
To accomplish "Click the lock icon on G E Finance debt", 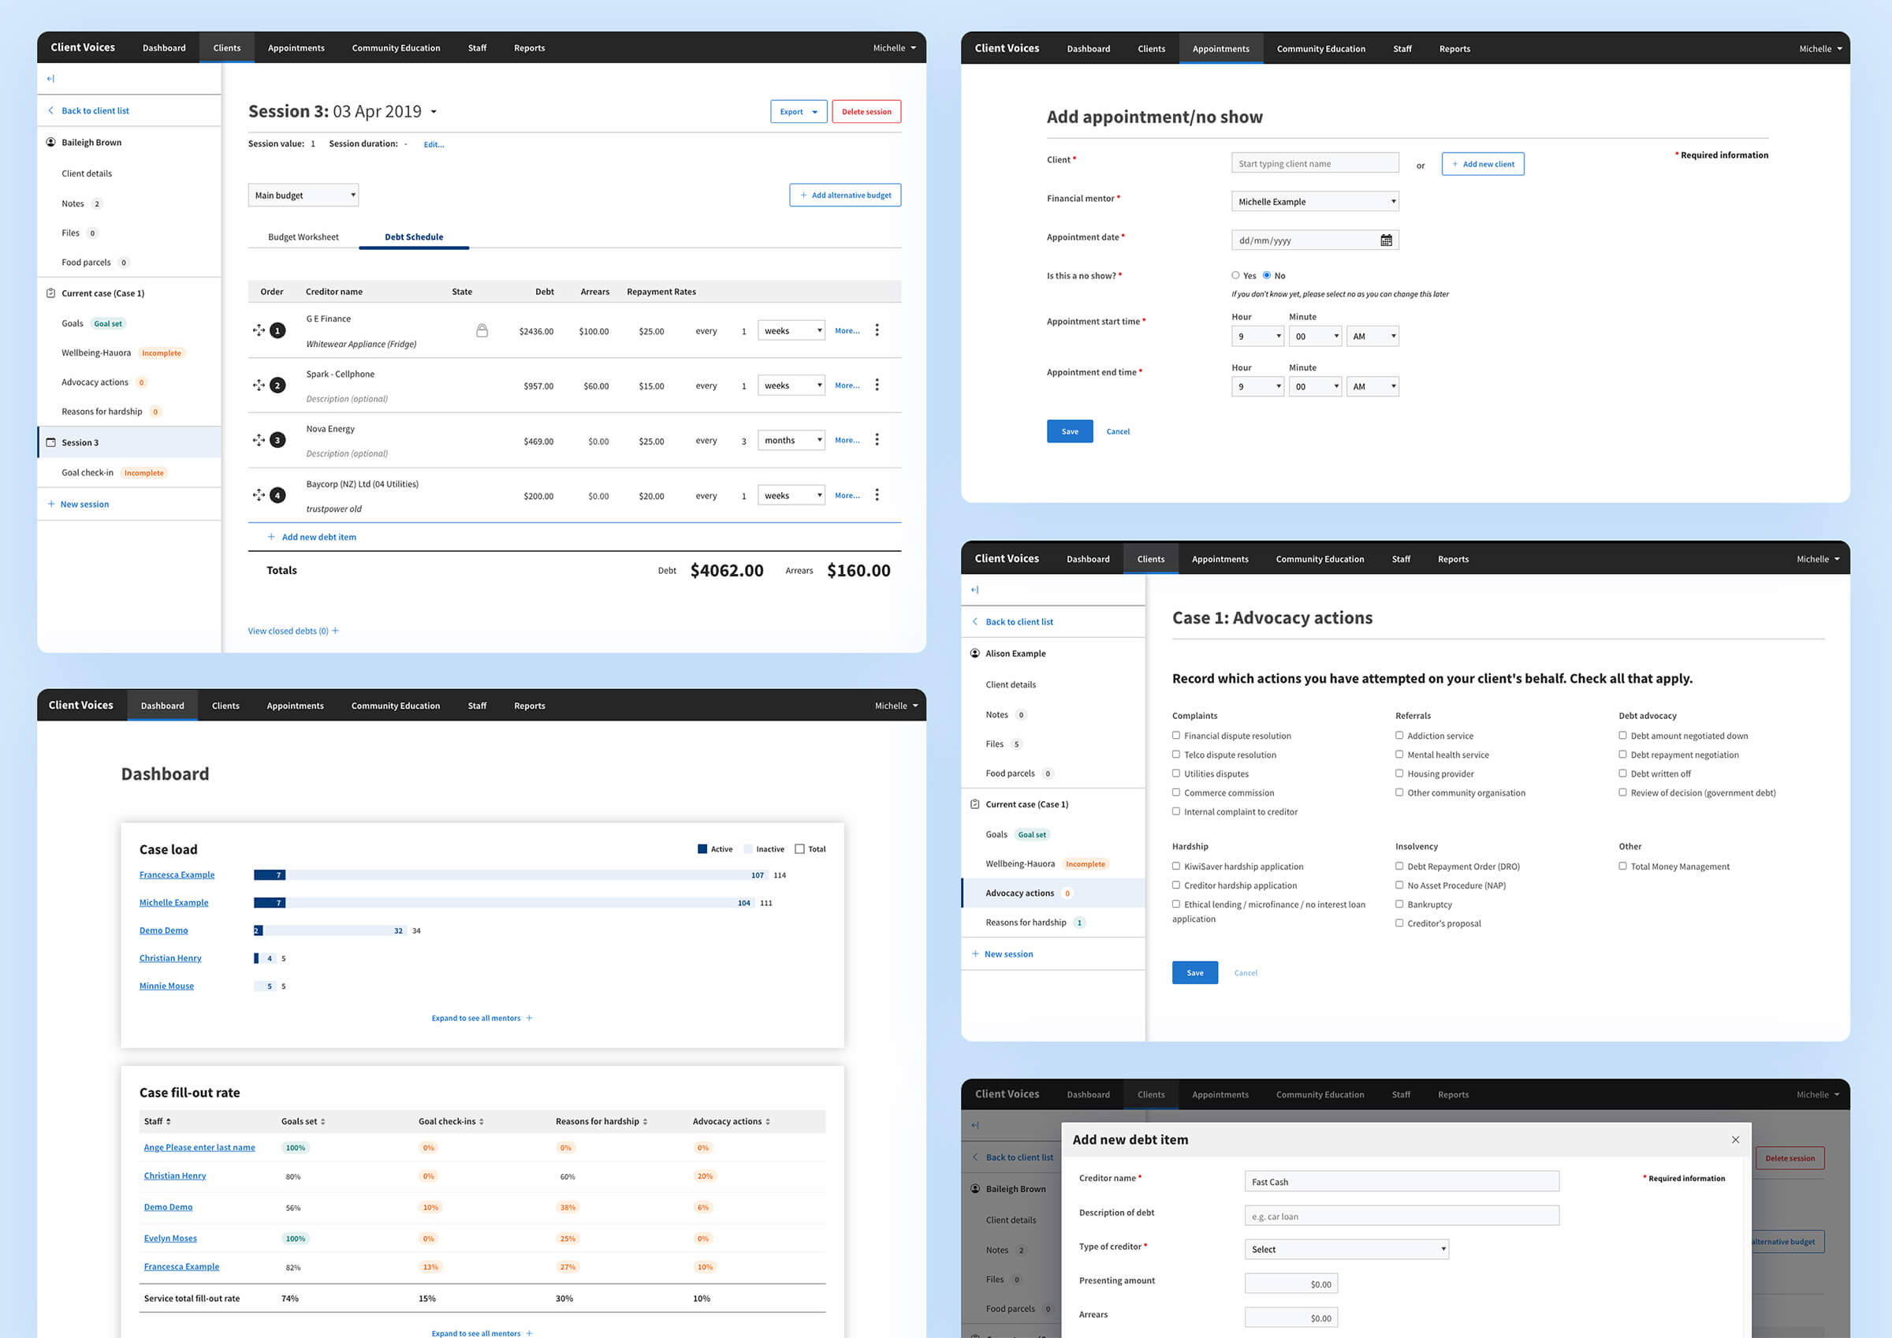I will pos(482,330).
